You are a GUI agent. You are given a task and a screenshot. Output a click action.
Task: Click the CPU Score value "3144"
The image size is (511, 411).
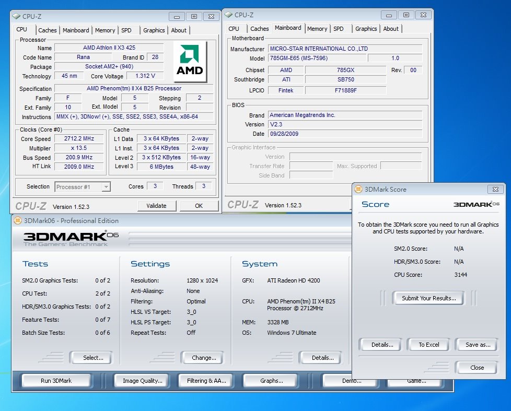pyautogui.click(x=460, y=275)
